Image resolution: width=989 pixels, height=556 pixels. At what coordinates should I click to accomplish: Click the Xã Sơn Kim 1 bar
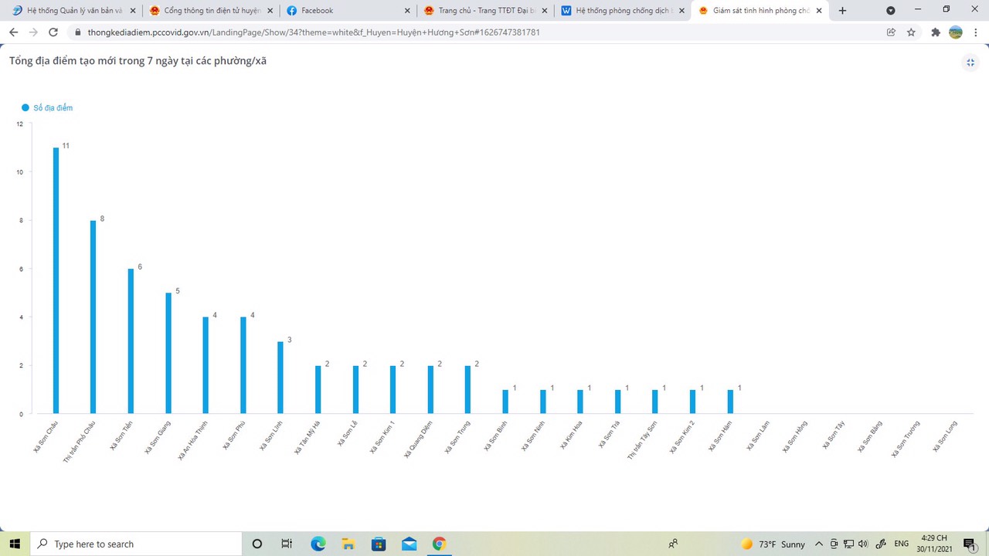point(393,390)
